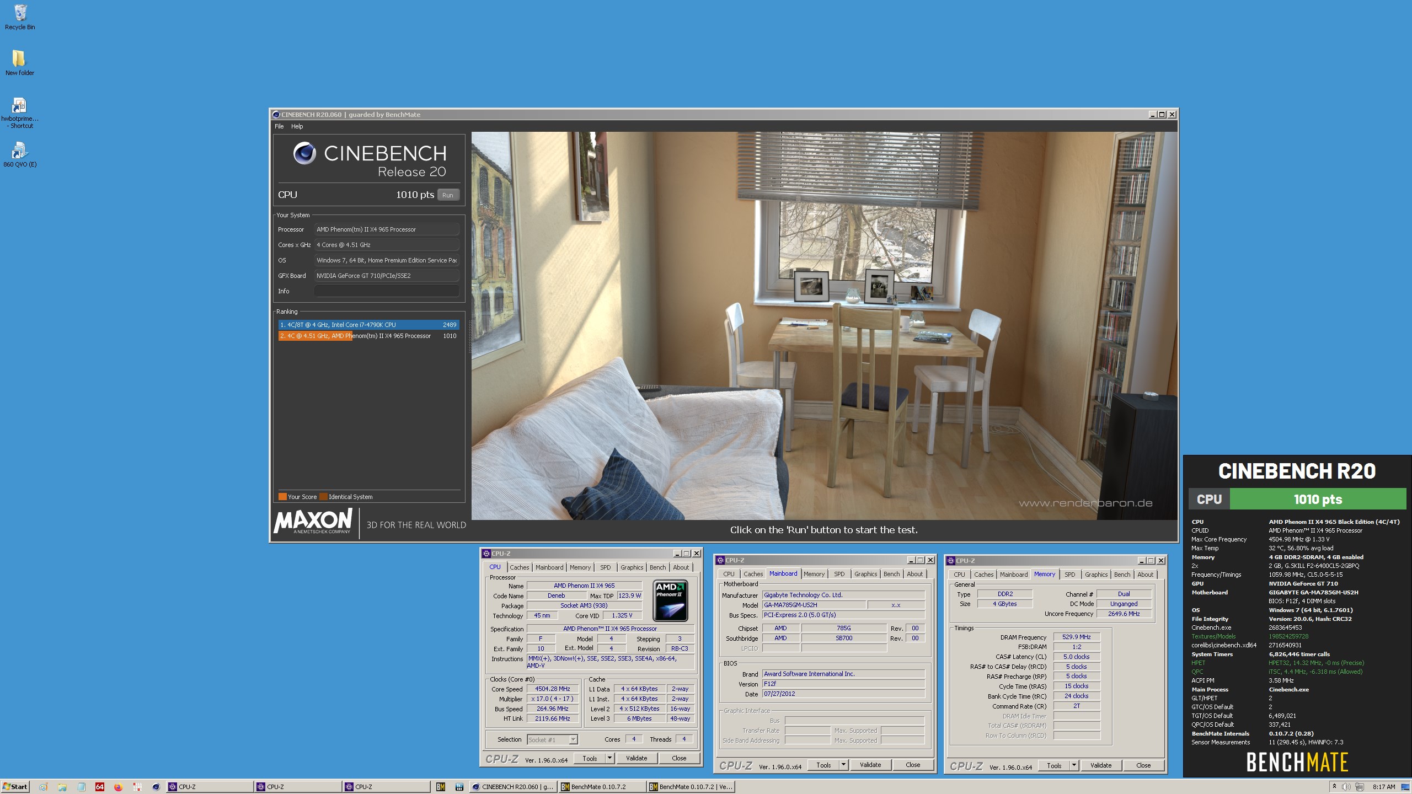Open the network connection tray icon

click(x=1359, y=787)
